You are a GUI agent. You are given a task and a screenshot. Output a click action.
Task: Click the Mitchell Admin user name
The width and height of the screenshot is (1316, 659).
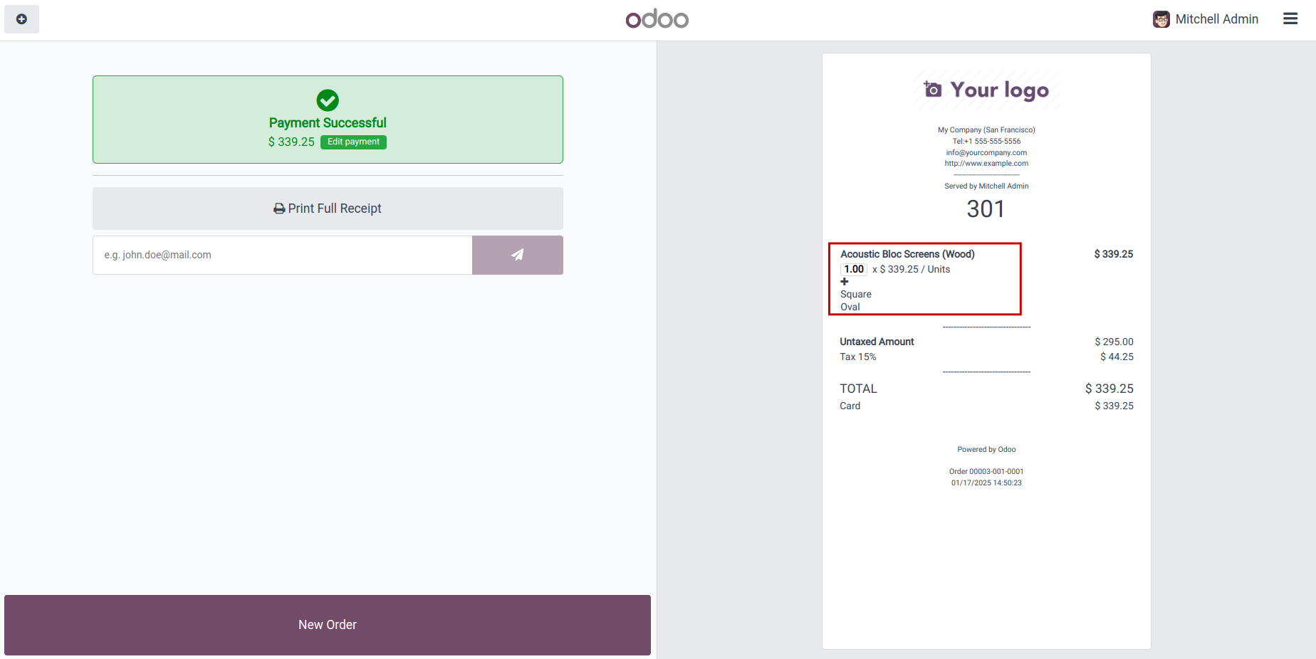click(1216, 19)
